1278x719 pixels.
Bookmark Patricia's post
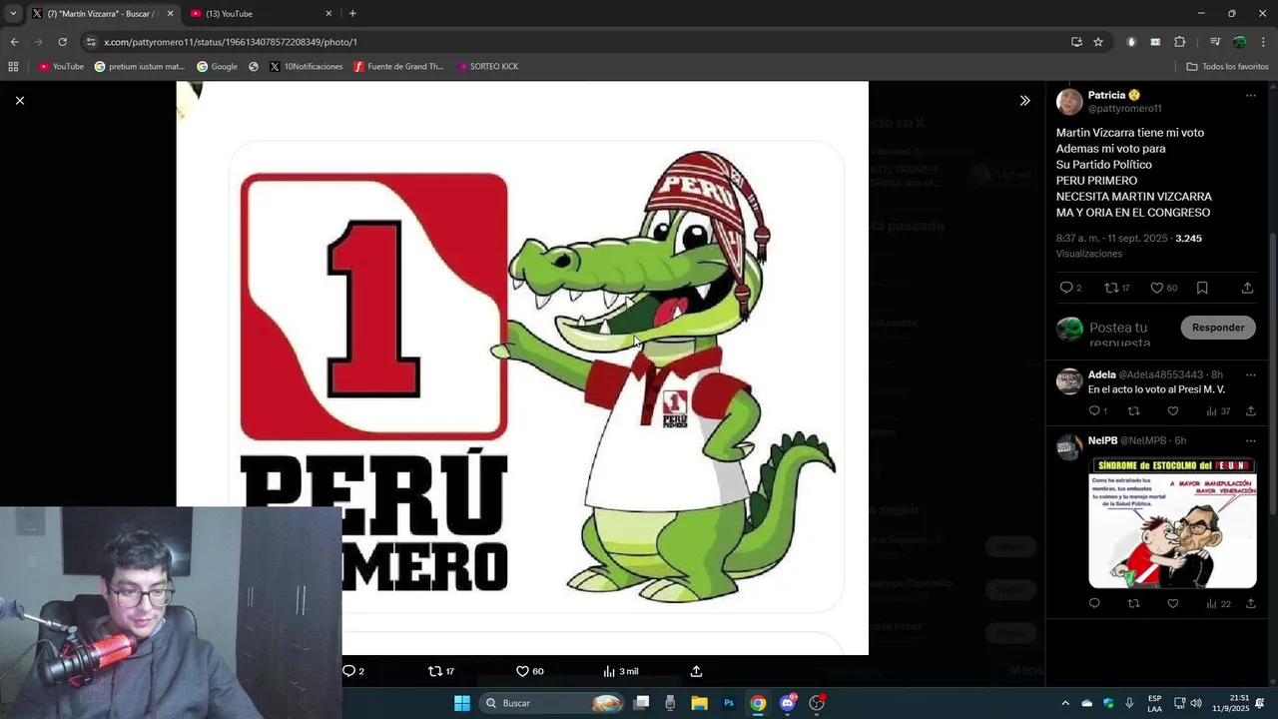[1202, 288]
